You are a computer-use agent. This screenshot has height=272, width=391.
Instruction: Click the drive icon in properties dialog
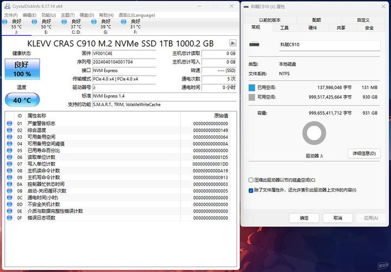click(x=254, y=45)
